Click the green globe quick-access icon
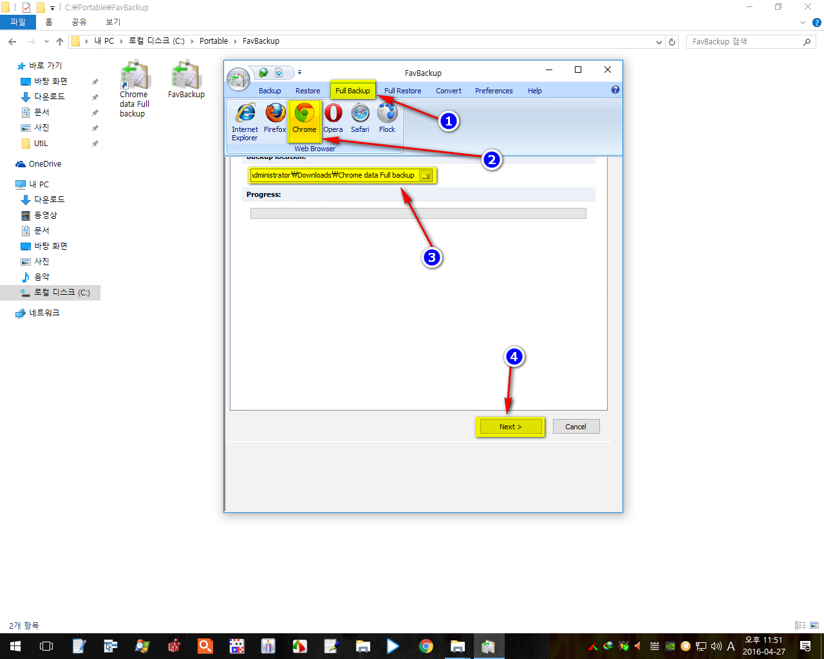 263,73
